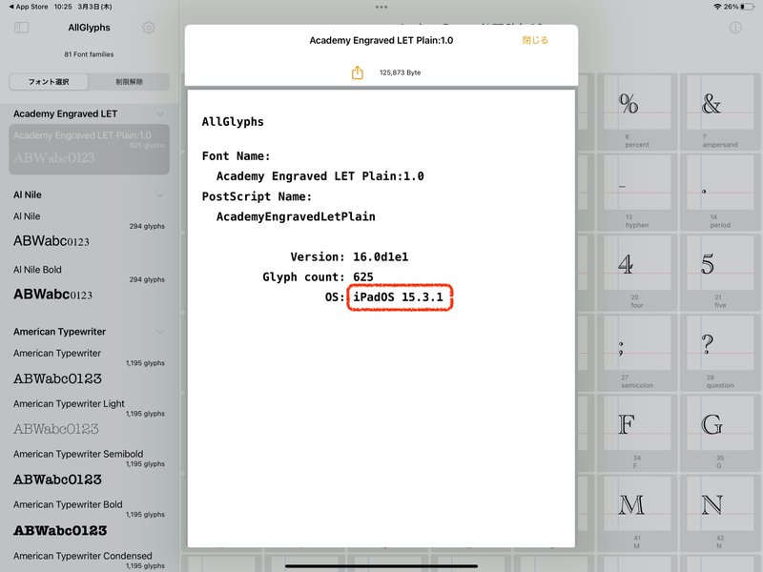Screen dimensions: 763x572
Task: Collapse the Academy Engraved LET family
Action: (160, 113)
